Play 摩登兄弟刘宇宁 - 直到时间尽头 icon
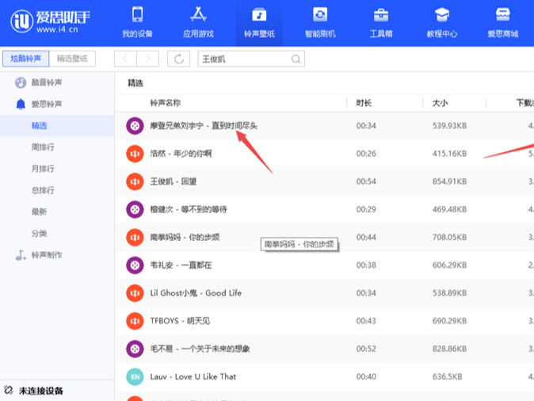534x401 pixels. [x=135, y=126]
